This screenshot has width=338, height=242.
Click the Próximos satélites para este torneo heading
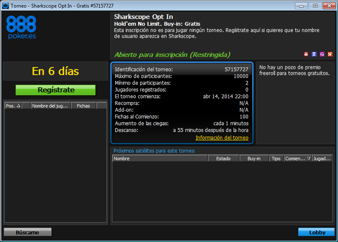pos(154,151)
